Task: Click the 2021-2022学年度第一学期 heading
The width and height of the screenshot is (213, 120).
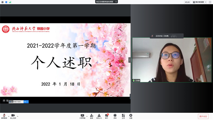Action: [x=61, y=46]
